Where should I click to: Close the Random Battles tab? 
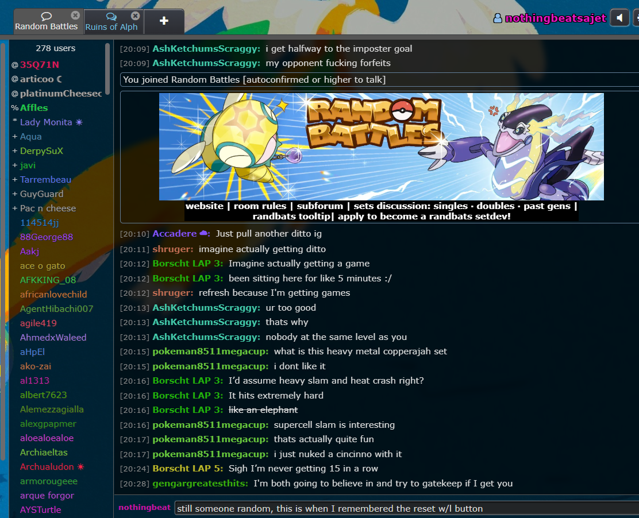point(75,16)
